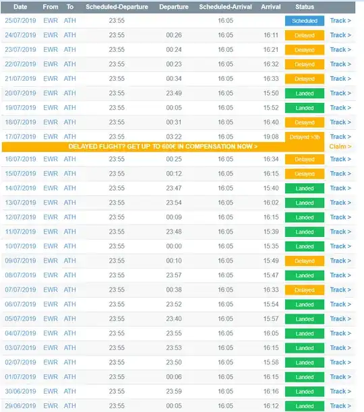Click Track link for 25/07/2019 flight
Viewport: 364px width, 412px height.
[340, 20]
